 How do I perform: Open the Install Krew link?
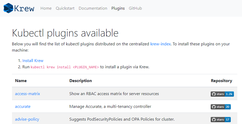pos(33,60)
